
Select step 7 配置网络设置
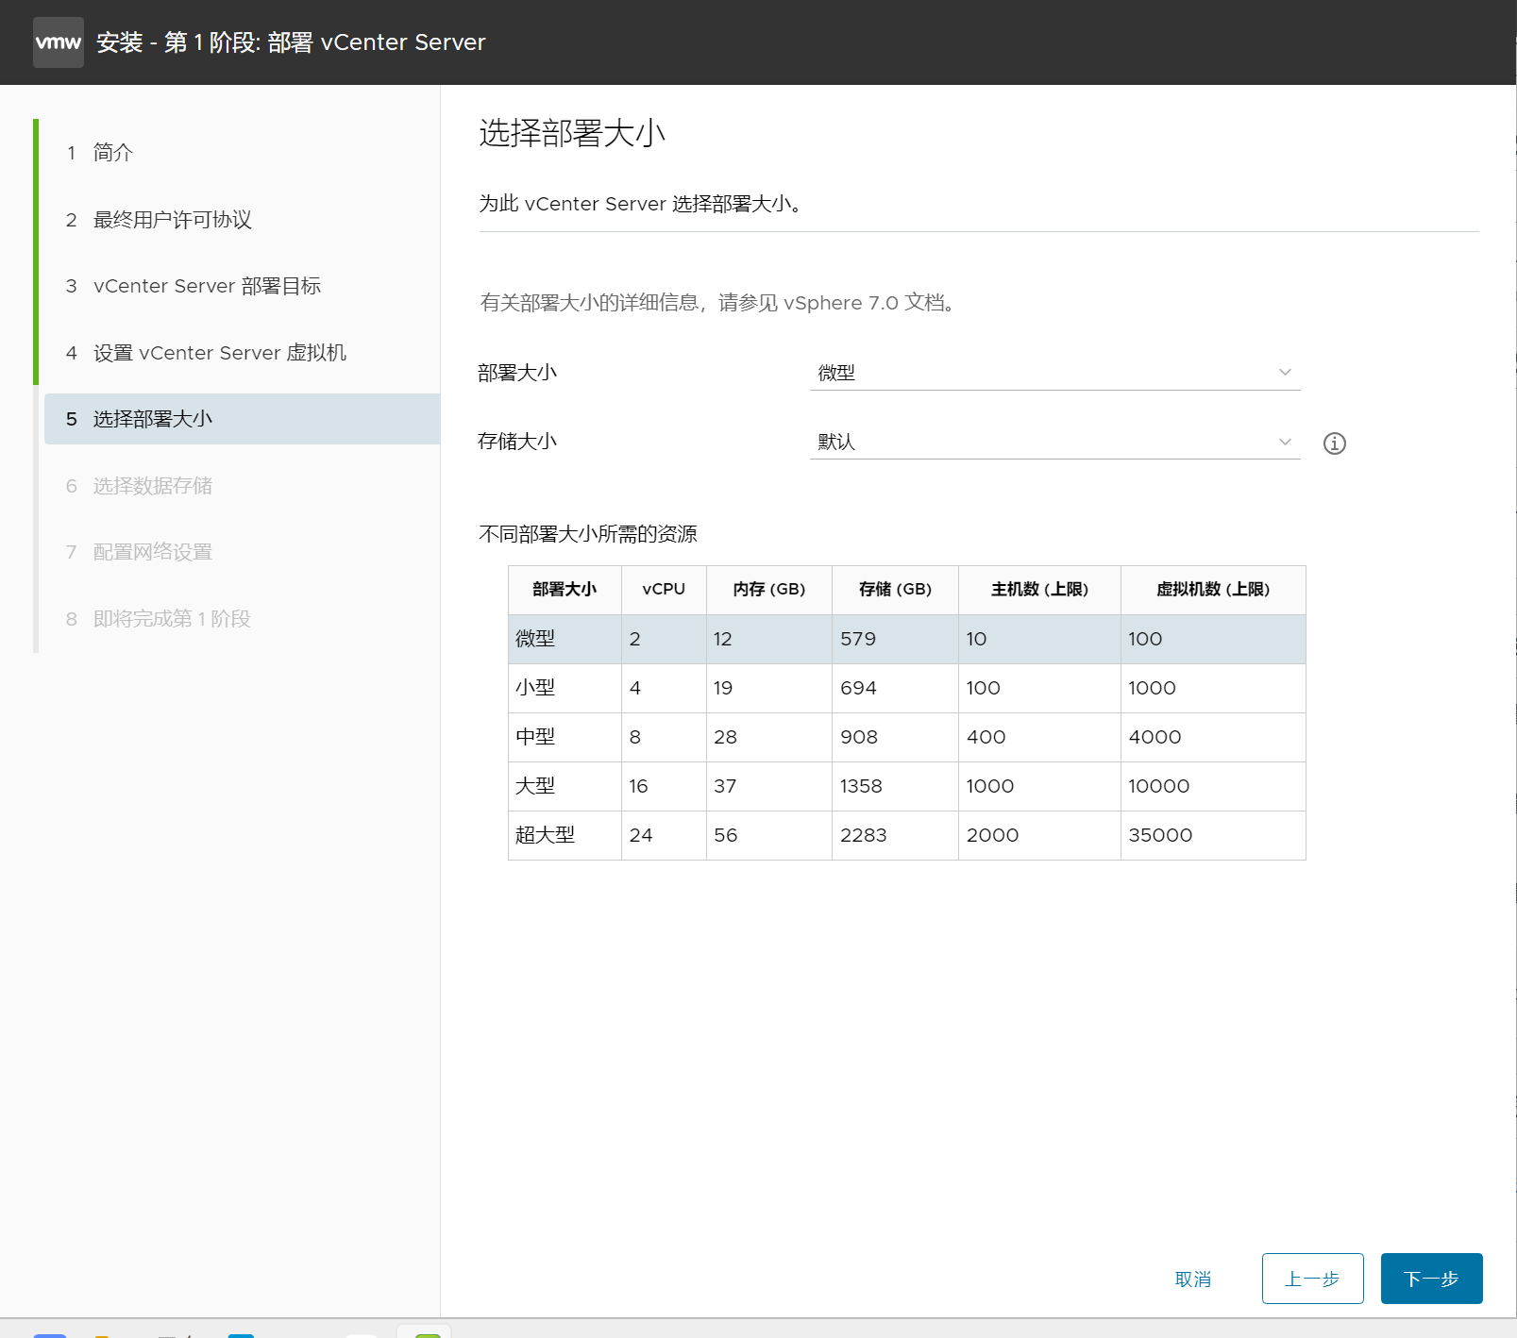click(x=242, y=552)
